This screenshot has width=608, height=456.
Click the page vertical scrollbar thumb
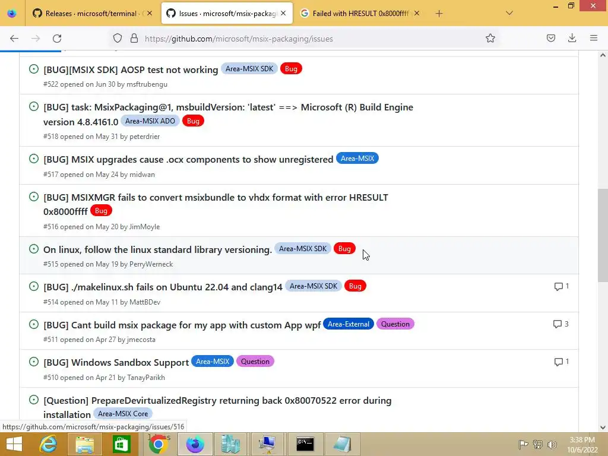click(603, 235)
